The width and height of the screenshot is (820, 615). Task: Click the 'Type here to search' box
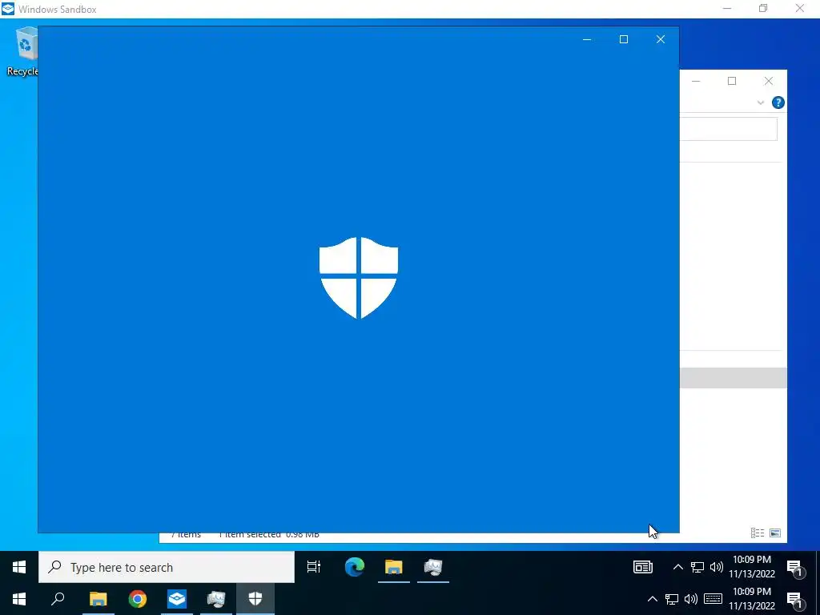pos(167,568)
